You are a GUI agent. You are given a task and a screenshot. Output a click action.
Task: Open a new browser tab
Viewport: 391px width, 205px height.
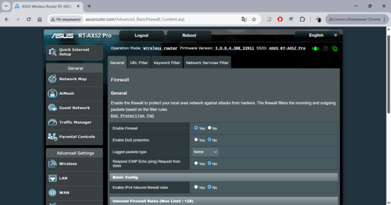point(89,6)
